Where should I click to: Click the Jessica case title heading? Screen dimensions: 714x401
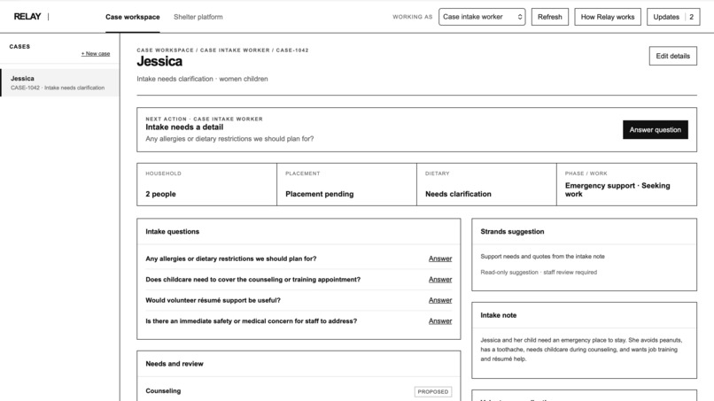pos(159,61)
